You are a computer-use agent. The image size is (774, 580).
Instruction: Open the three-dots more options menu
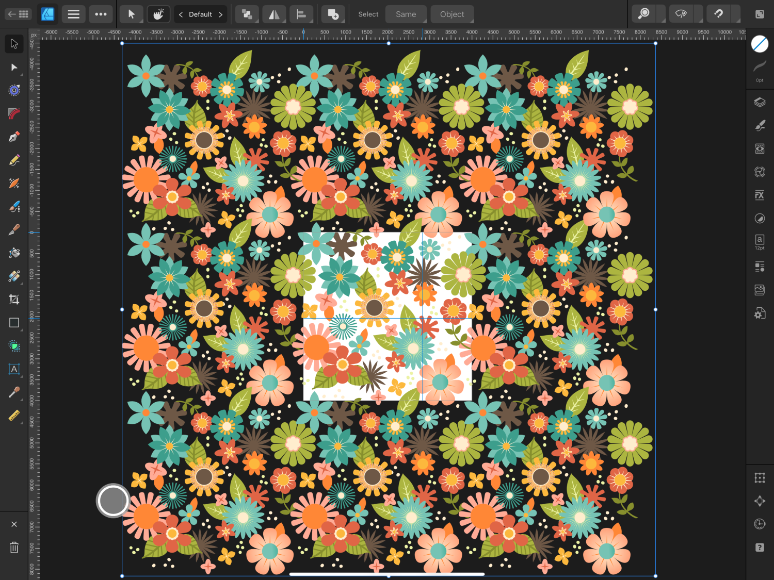[101, 14]
